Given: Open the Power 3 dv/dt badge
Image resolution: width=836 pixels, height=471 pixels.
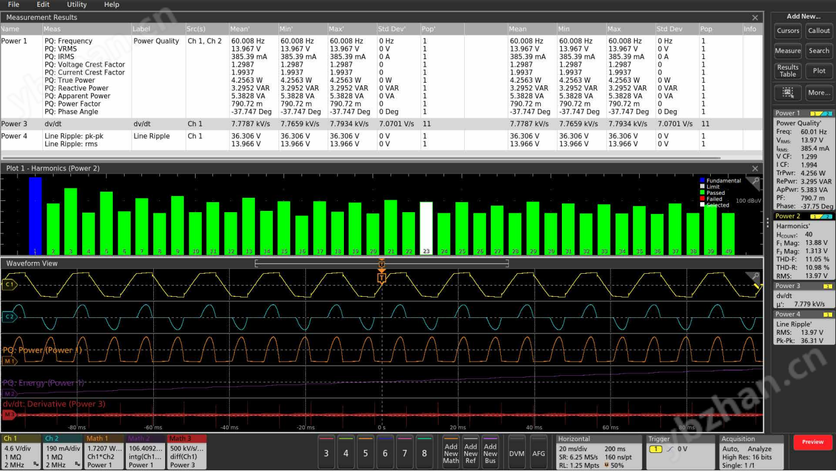Looking at the screenshot, I should pyautogui.click(x=804, y=295).
